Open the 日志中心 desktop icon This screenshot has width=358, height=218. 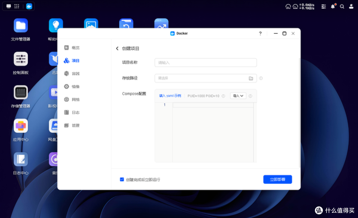(x=21, y=159)
